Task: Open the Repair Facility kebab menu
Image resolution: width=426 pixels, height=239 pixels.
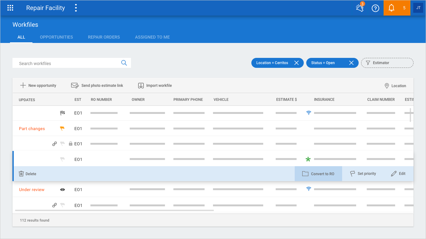Action: tap(76, 8)
